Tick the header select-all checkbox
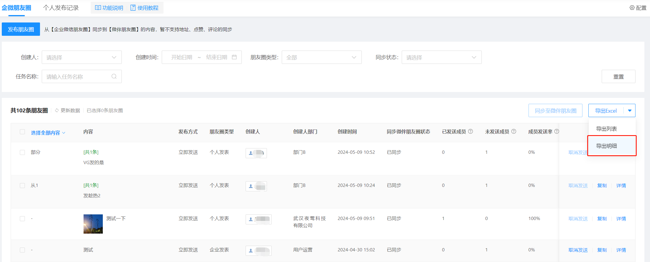This screenshot has height=262, width=650. point(22,132)
